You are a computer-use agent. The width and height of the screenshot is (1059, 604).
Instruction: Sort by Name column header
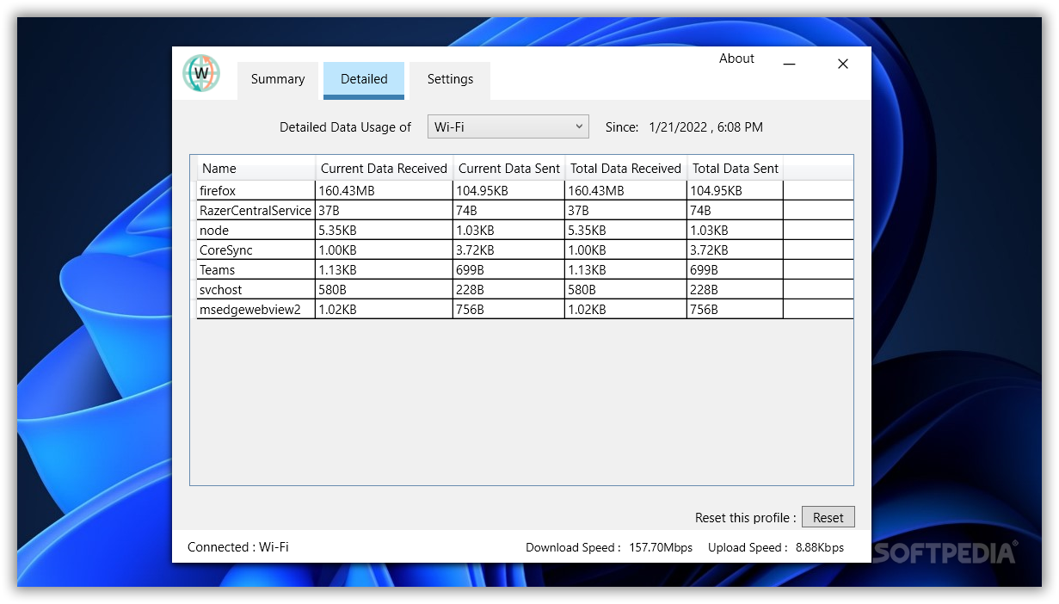(x=256, y=169)
